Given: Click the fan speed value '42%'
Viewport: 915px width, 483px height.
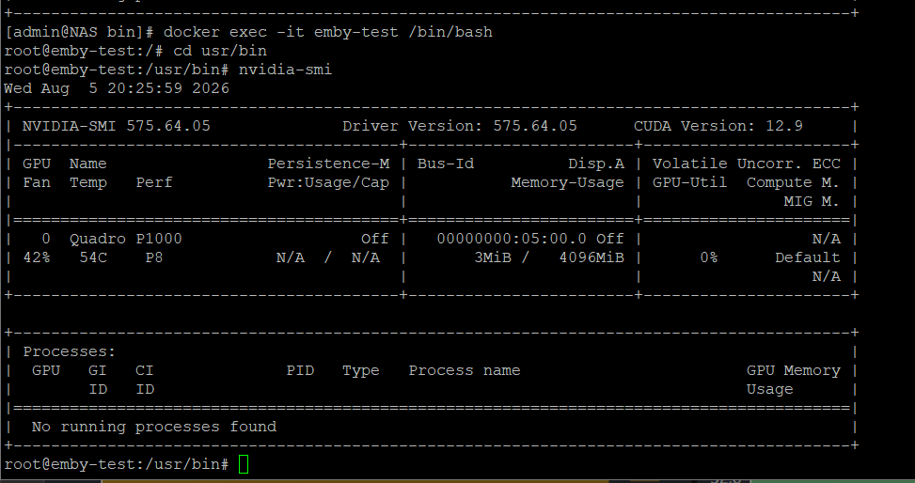Looking at the screenshot, I should point(36,257).
